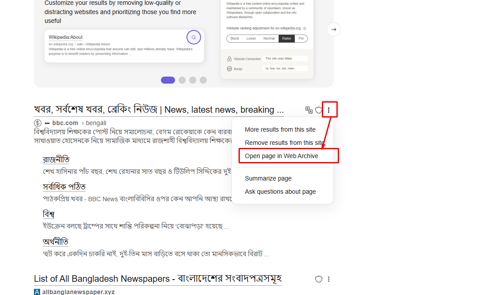Open the three-dot menu for BBC result
This screenshot has width=485, height=295.
[328, 110]
